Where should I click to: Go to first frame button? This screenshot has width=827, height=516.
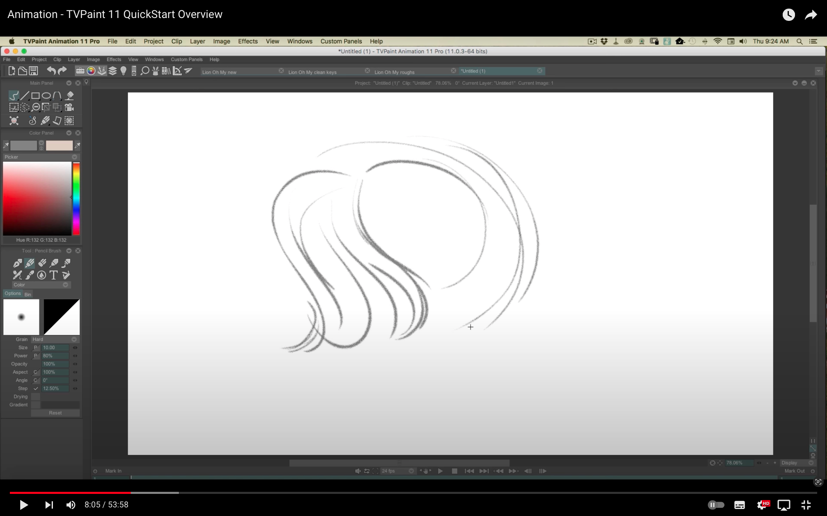(469, 471)
